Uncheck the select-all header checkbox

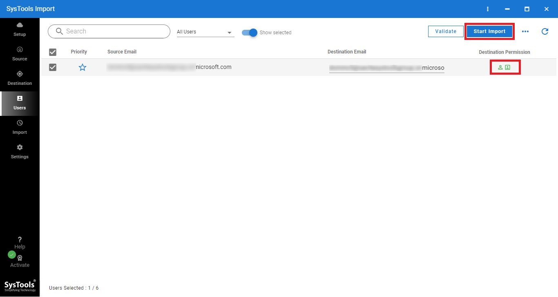tap(53, 52)
